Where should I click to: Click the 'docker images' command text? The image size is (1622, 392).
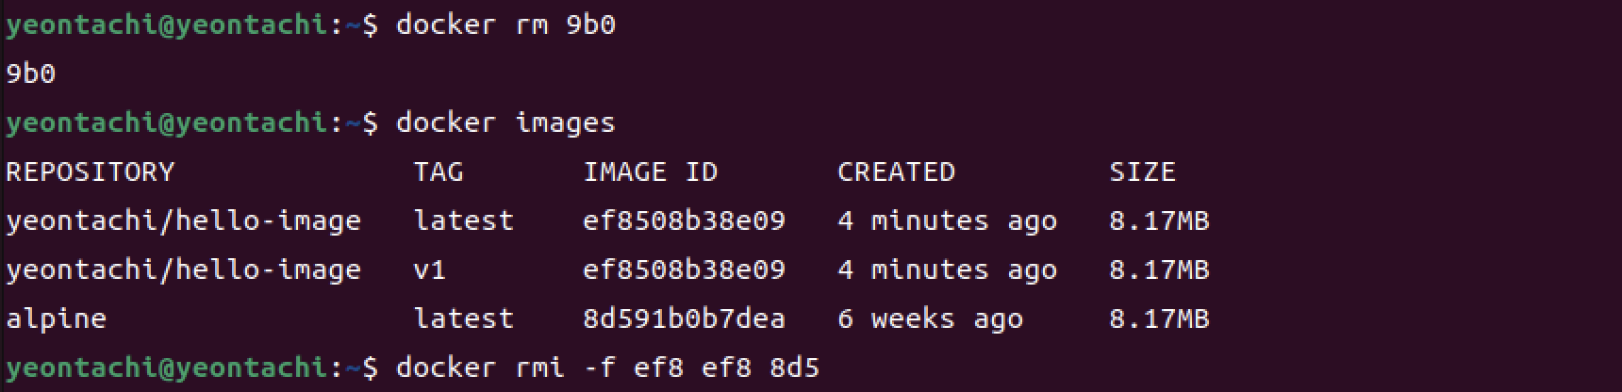505,122
